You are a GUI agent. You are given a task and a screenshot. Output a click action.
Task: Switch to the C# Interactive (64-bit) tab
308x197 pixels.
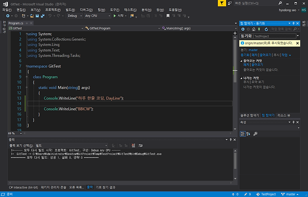[24, 188]
